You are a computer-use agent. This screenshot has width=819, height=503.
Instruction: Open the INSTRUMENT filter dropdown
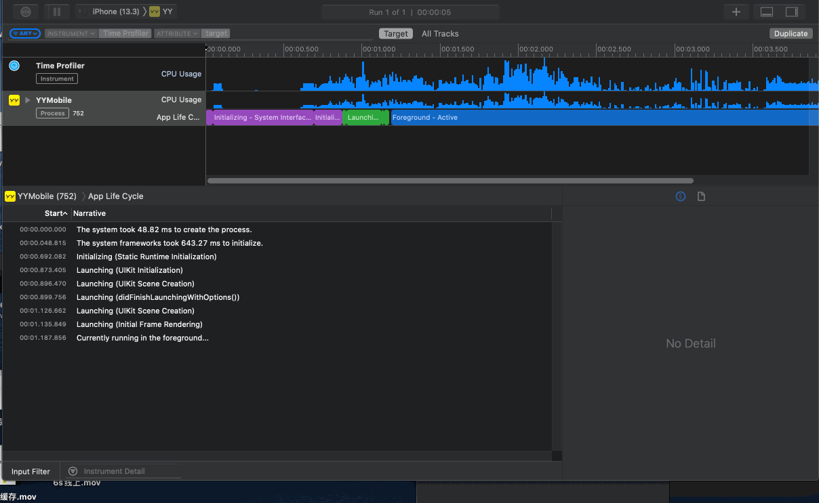pos(71,33)
